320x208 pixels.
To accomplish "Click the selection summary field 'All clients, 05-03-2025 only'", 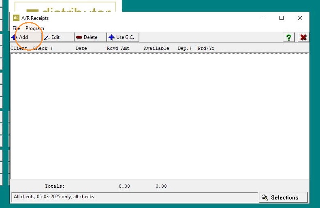I will coord(135,197).
